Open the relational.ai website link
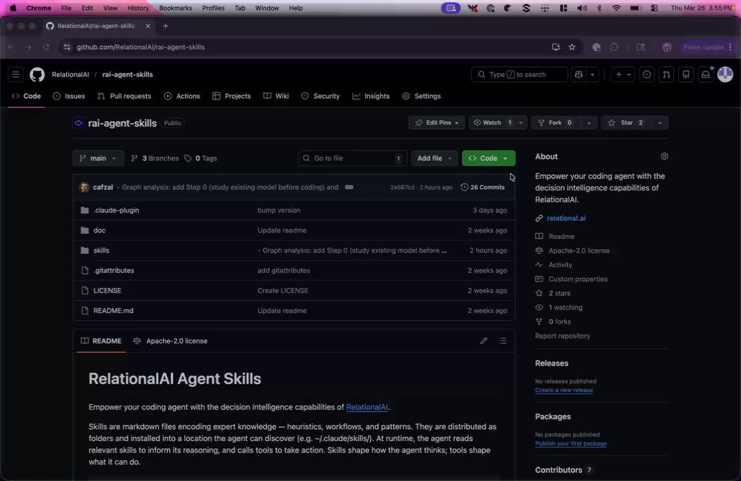 (566, 218)
